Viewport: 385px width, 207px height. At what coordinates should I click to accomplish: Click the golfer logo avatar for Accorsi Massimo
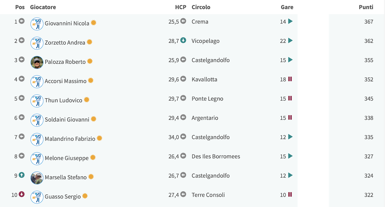(37, 82)
